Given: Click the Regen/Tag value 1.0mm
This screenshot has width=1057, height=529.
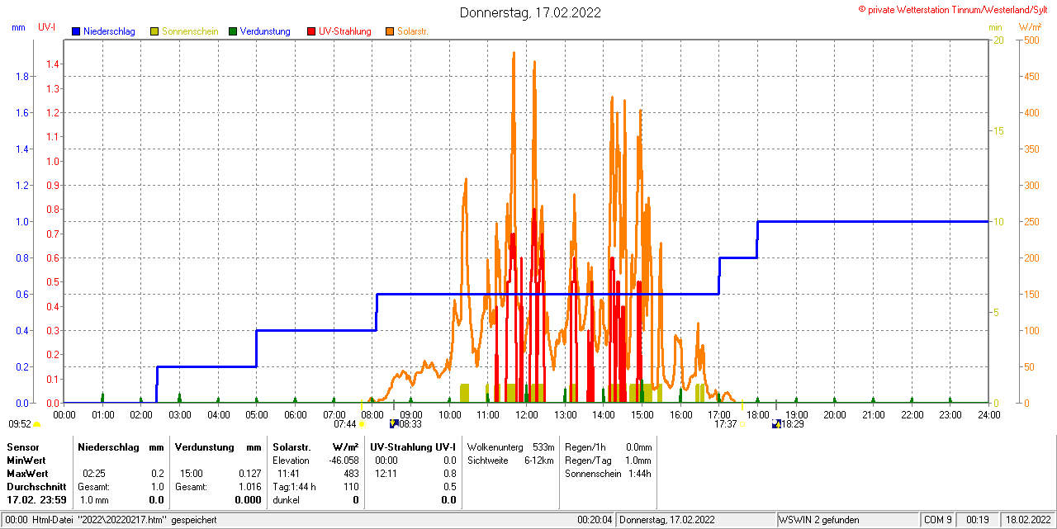Looking at the screenshot, I should pyautogui.click(x=638, y=460).
